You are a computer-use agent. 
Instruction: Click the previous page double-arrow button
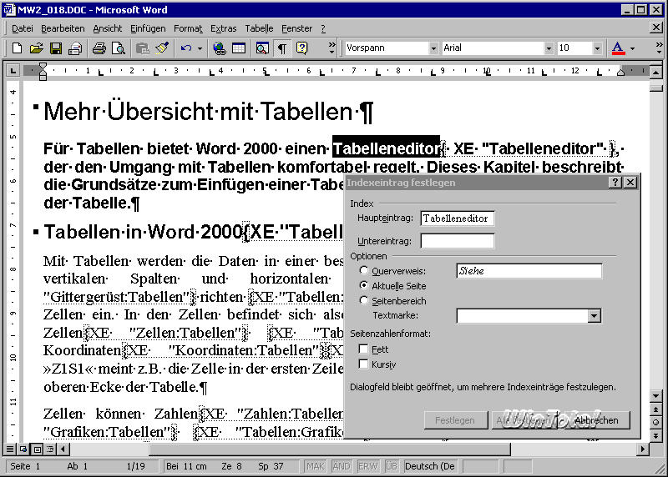point(656,409)
